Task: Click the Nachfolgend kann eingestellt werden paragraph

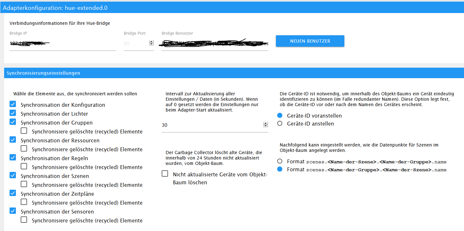Action: coord(359,147)
